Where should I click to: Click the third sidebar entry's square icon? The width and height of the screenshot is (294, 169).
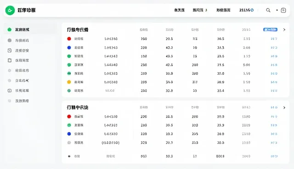(10, 51)
